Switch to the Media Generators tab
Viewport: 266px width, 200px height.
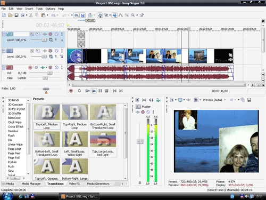(x=98, y=184)
